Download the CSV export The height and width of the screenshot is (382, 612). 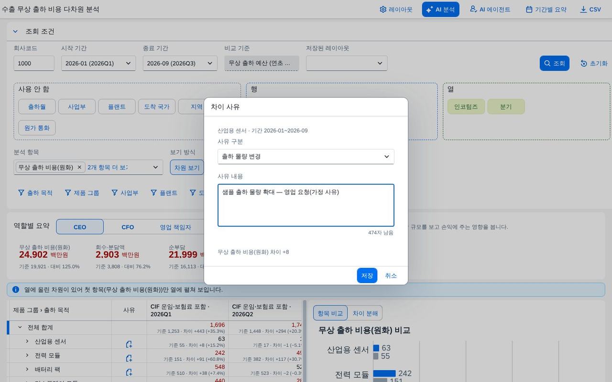[x=590, y=10]
